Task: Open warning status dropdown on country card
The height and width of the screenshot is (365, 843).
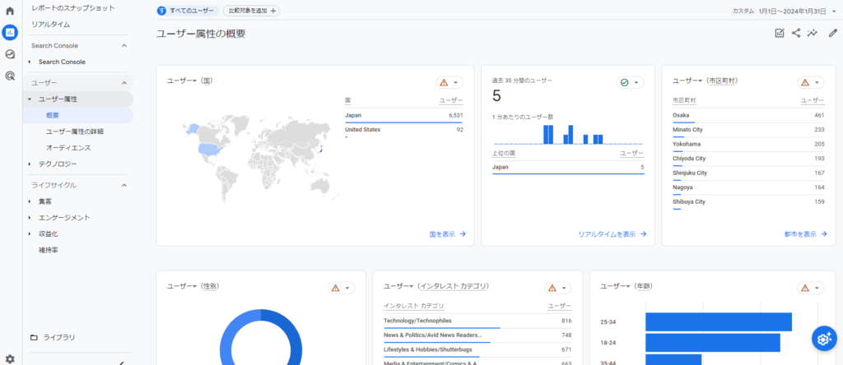Action: pyautogui.click(x=449, y=82)
